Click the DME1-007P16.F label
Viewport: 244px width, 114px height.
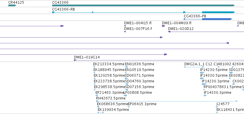[138, 29]
